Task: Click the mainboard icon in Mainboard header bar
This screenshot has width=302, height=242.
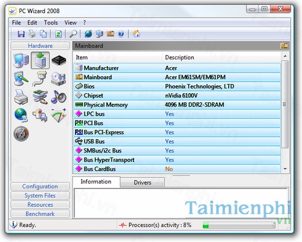Action: (284, 46)
